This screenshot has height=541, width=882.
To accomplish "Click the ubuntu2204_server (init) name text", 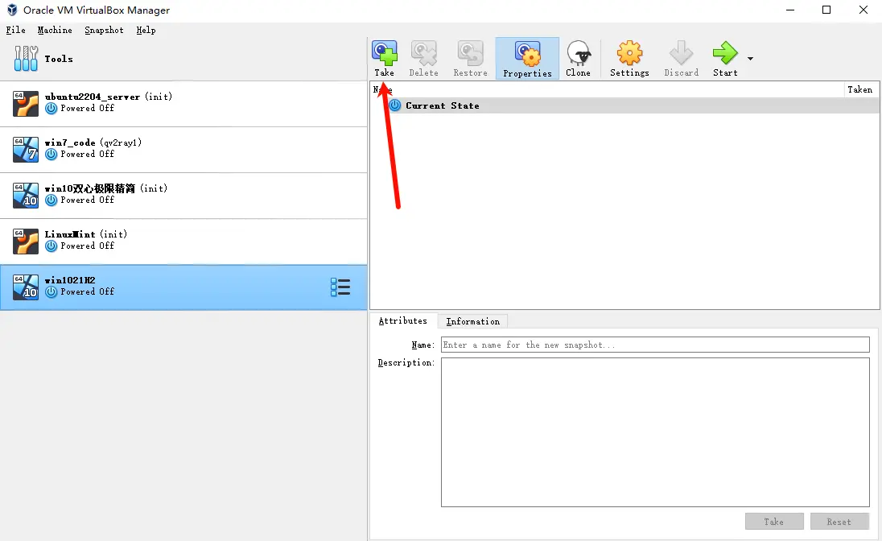I will [x=109, y=97].
